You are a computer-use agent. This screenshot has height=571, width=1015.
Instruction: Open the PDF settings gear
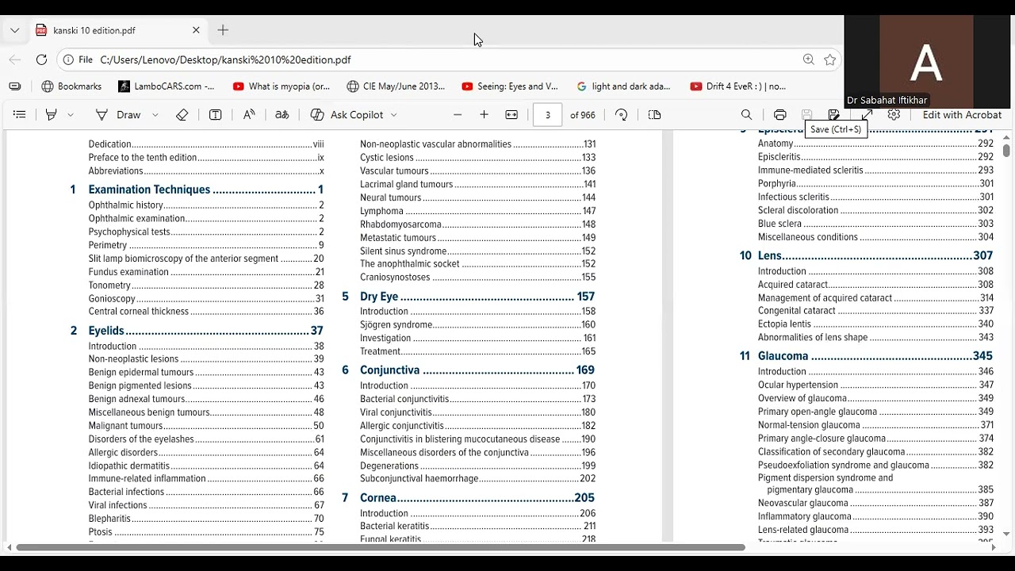pyautogui.click(x=894, y=115)
